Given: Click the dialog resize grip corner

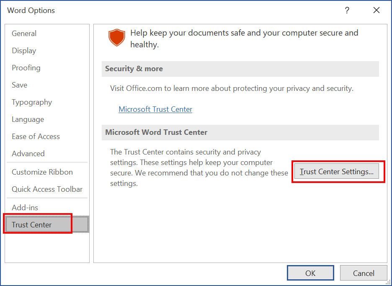Looking at the screenshot, I should [x=388, y=282].
